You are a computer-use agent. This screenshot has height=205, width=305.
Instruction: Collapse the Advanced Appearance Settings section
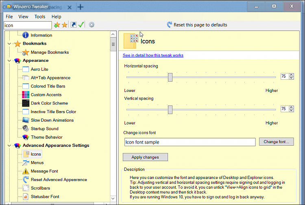[x=9, y=146]
